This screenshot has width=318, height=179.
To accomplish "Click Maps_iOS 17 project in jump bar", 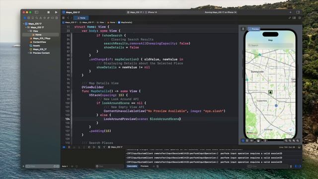I will click(x=70, y=22).
